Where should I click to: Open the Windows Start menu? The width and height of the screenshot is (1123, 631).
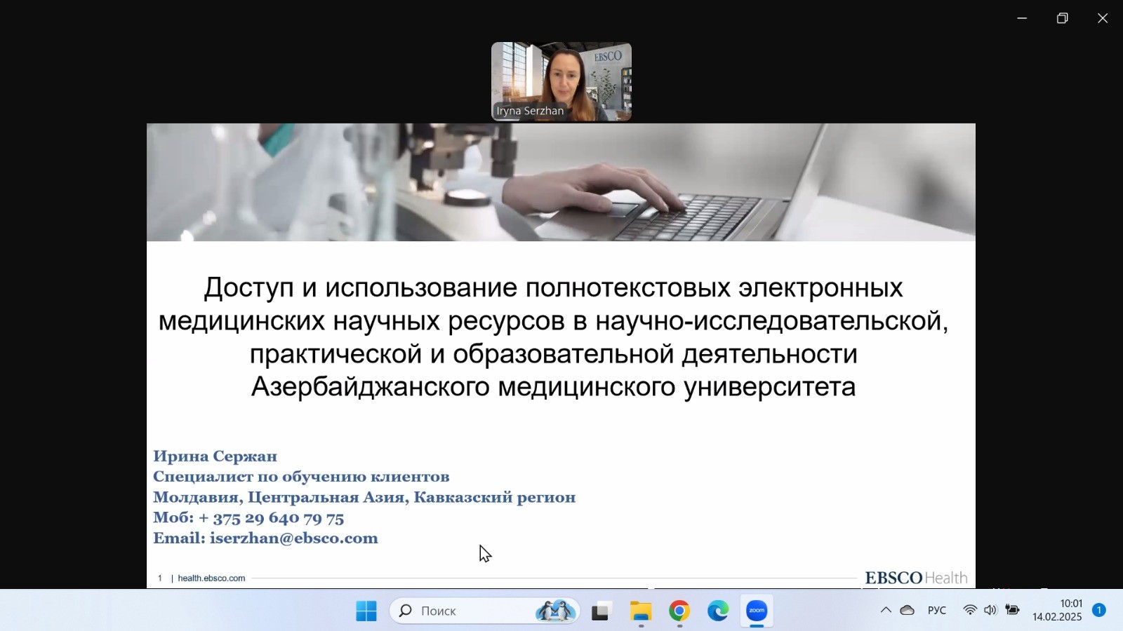pos(366,611)
